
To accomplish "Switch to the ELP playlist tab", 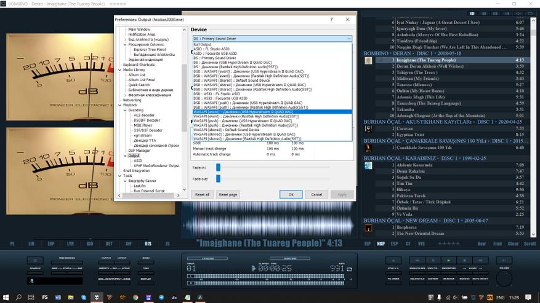I will (x=368, y=243).
